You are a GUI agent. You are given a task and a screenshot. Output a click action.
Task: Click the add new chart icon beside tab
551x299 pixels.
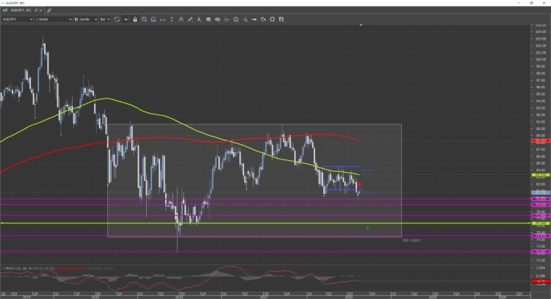point(48,10)
